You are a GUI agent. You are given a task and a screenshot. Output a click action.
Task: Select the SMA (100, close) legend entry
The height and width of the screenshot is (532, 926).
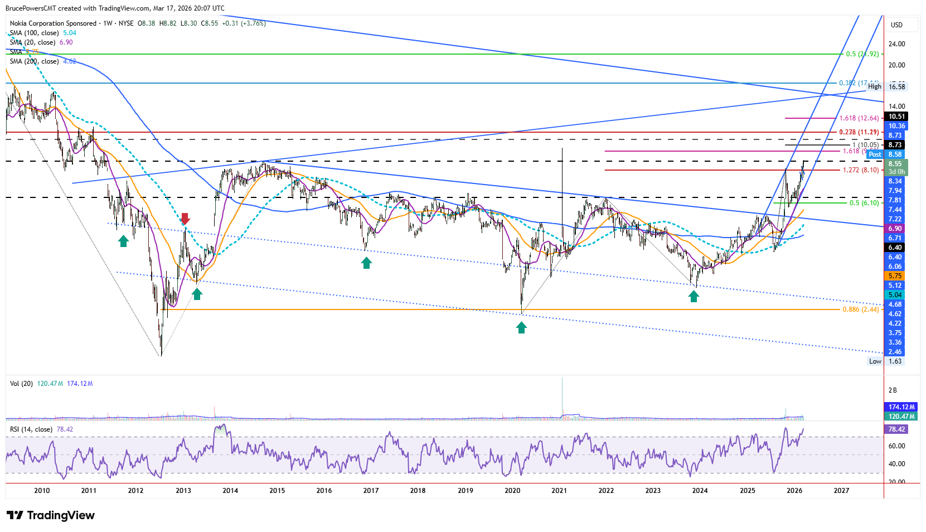click(x=35, y=33)
